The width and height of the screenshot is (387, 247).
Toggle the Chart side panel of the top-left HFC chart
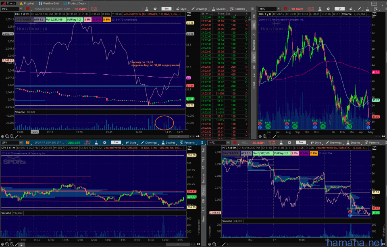254,58
